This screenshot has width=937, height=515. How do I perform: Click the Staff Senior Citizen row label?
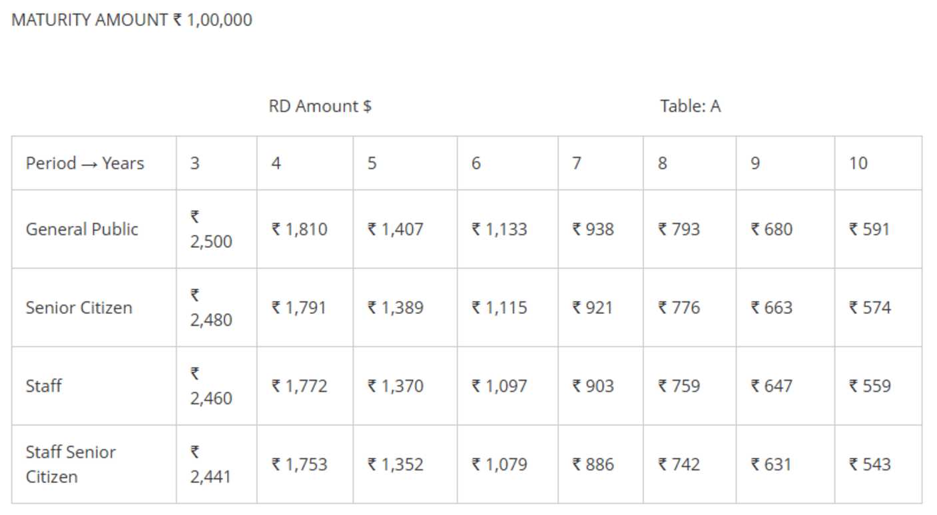click(71, 464)
